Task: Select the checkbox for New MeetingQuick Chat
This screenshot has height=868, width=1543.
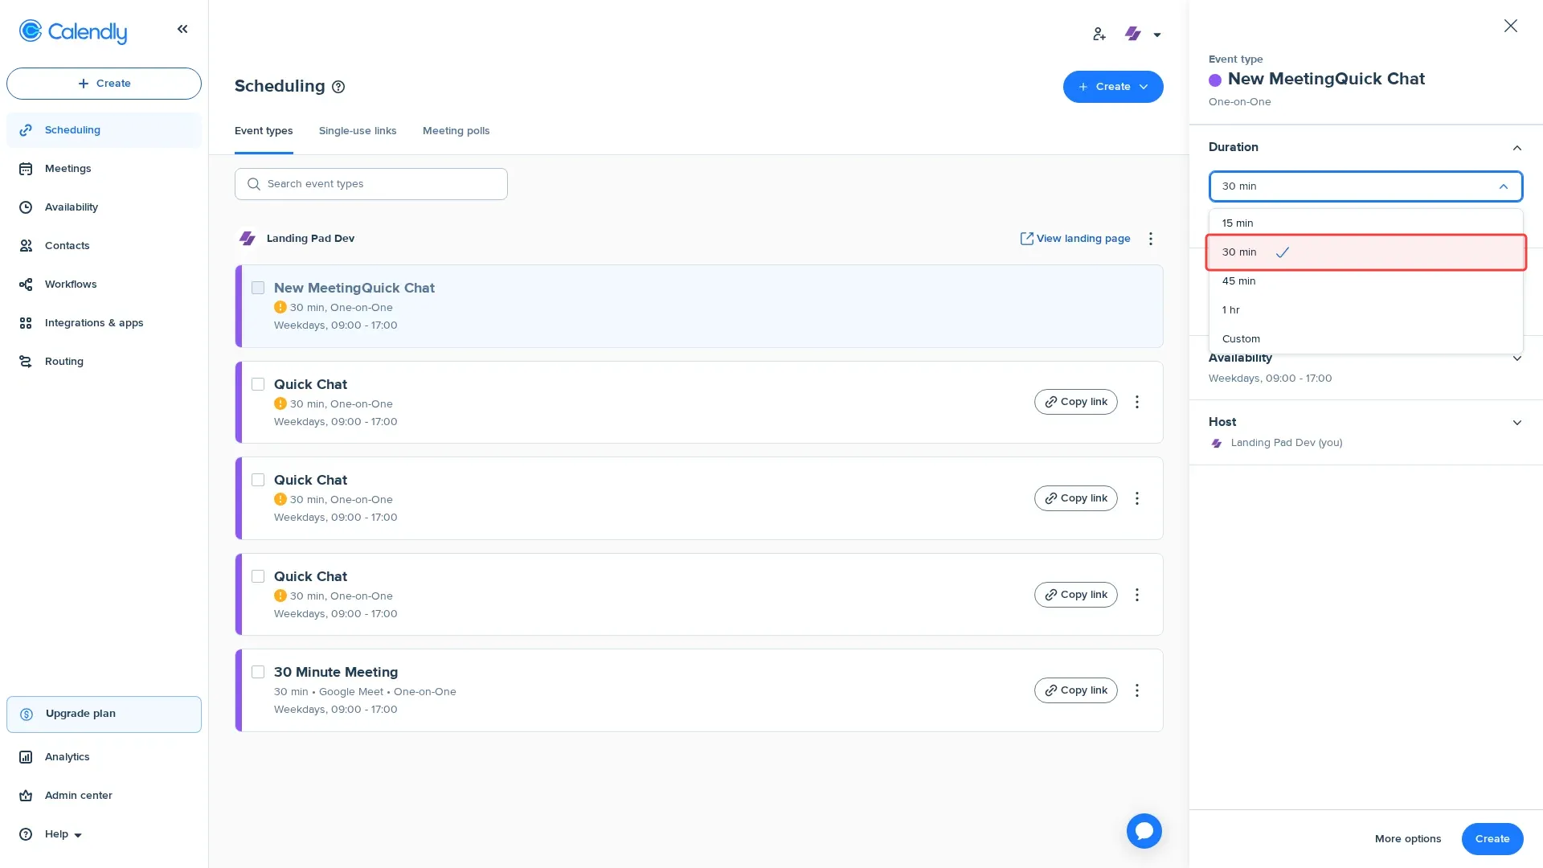Action: pyautogui.click(x=258, y=287)
